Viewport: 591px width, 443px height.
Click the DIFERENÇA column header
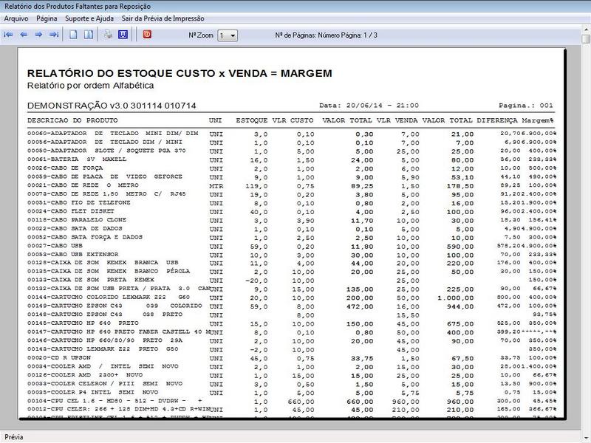pyautogui.click(x=497, y=120)
